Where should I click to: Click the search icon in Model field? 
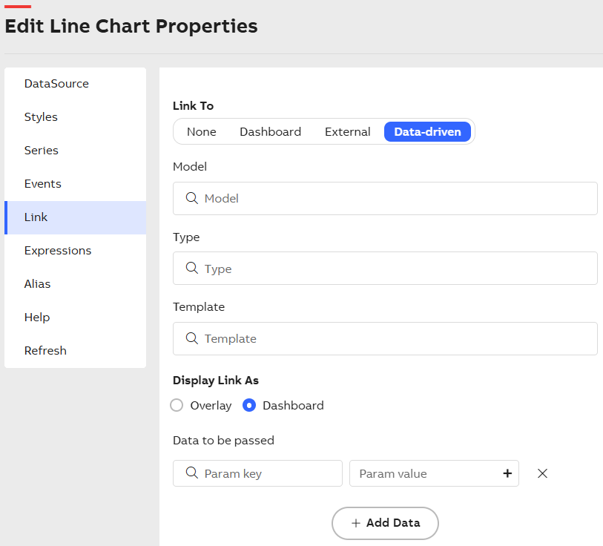191,198
